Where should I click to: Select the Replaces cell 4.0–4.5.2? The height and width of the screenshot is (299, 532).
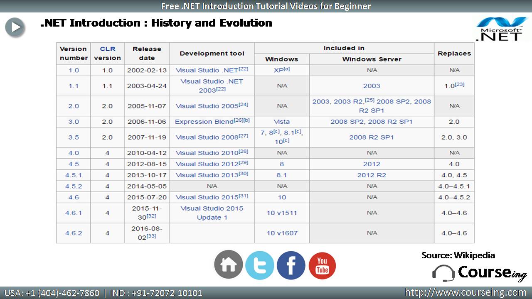tap(454, 197)
